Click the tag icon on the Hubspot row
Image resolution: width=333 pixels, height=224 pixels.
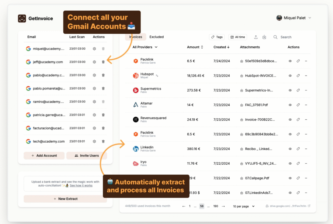click(x=298, y=76)
